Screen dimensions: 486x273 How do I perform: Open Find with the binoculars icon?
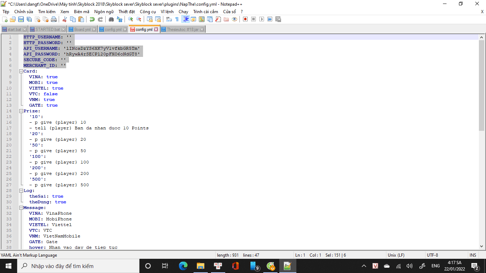(111, 19)
